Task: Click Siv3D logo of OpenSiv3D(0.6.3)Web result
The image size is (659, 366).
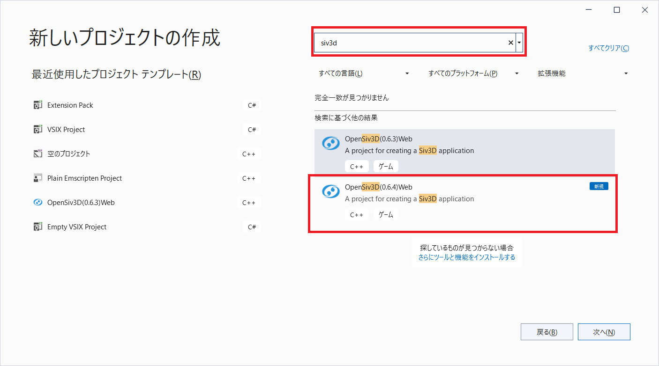Action: coord(331,143)
